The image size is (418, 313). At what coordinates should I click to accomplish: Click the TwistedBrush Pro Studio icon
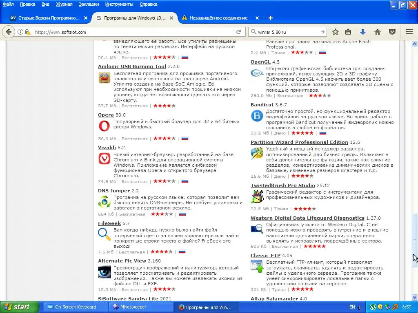pos(257,196)
